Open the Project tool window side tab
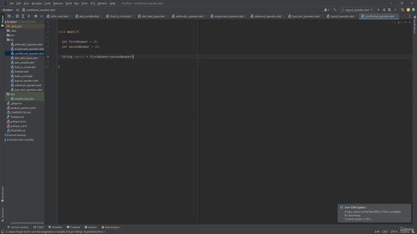417x234 pixels. click(x=3, y=21)
